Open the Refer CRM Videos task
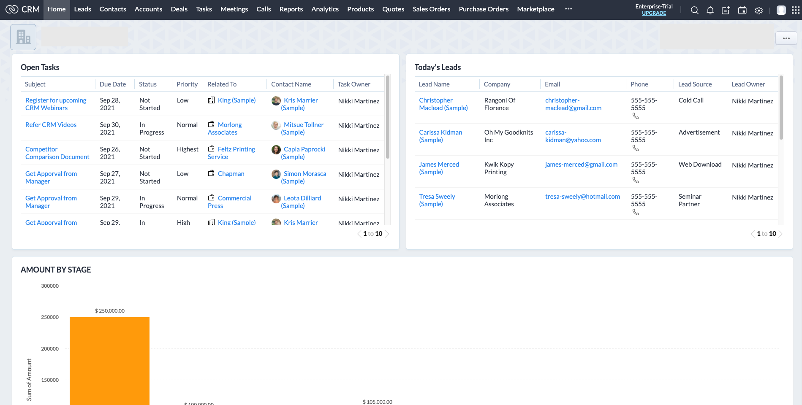 coord(51,125)
